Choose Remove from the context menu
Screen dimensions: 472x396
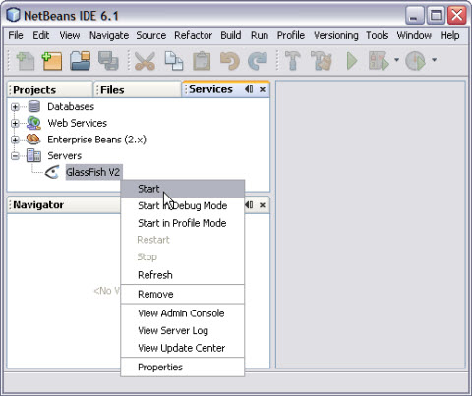[183, 294]
